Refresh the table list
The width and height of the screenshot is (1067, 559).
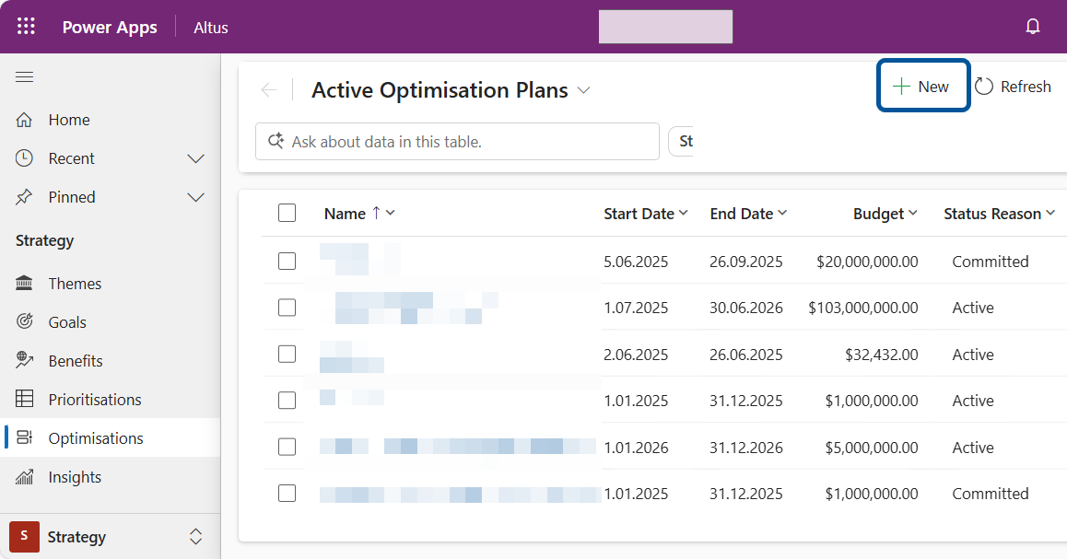click(1013, 87)
